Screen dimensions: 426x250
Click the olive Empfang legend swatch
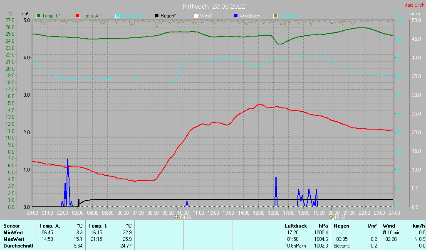click(x=275, y=16)
